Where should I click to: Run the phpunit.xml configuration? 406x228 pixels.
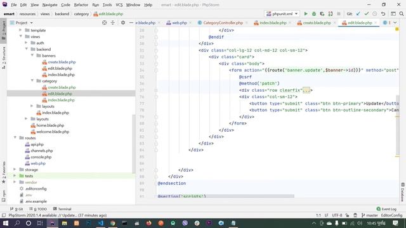click(306, 14)
